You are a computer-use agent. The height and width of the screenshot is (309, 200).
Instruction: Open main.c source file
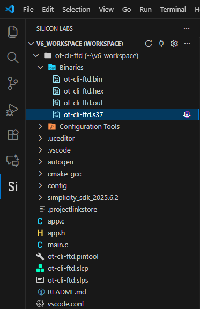click(x=58, y=245)
